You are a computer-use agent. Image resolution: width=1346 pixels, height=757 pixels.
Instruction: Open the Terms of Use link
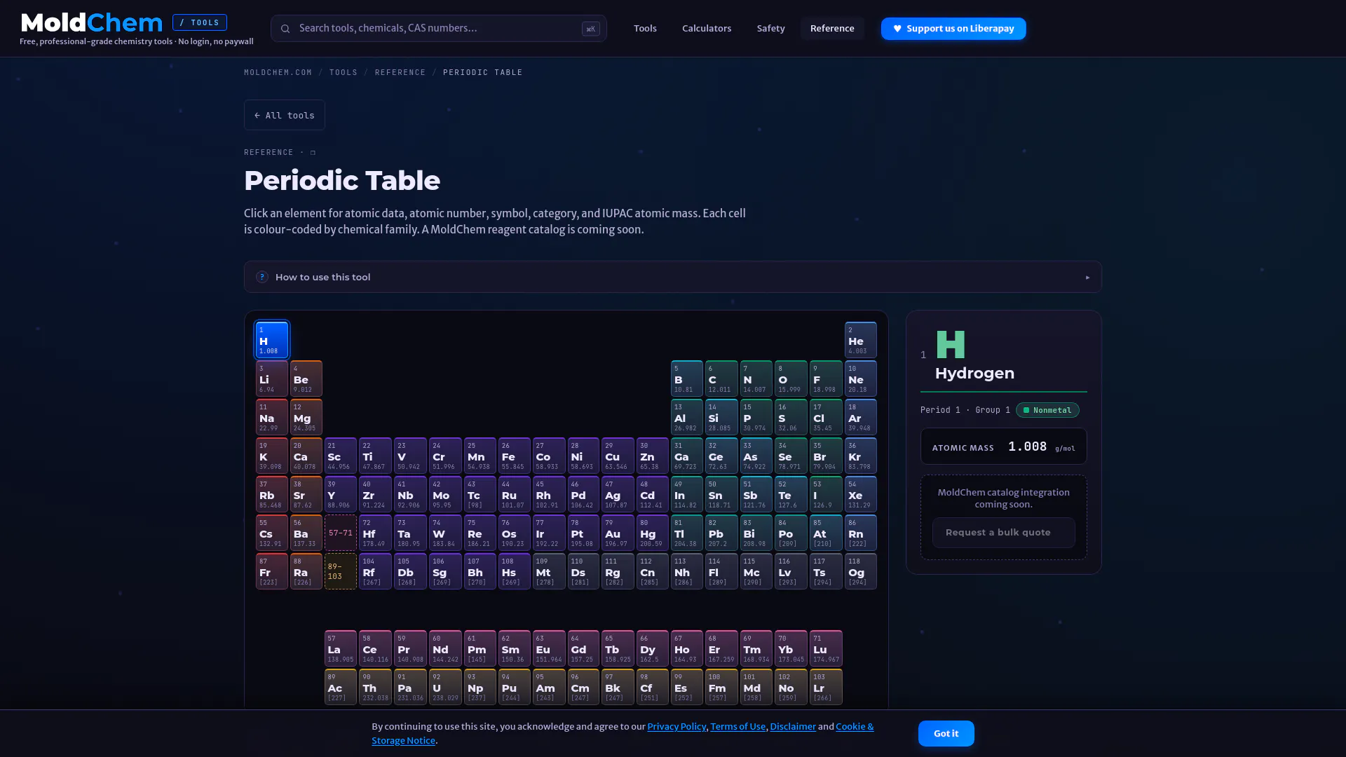coord(737,727)
